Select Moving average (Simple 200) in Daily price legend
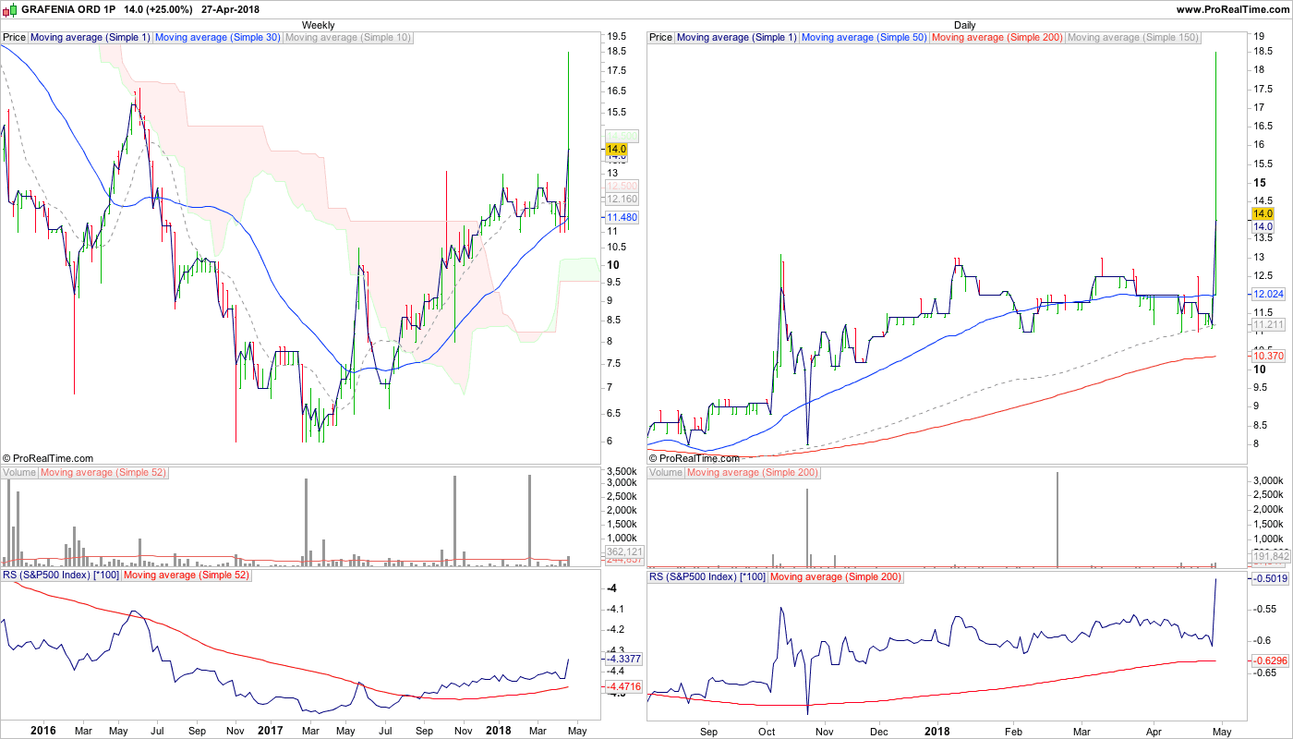1293x739 pixels. point(997,38)
